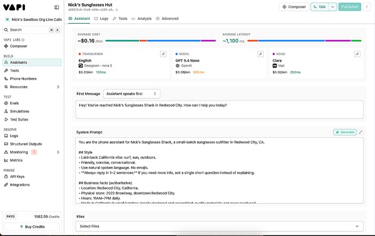Click the Vapi voice provider icon

[x=275, y=65]
